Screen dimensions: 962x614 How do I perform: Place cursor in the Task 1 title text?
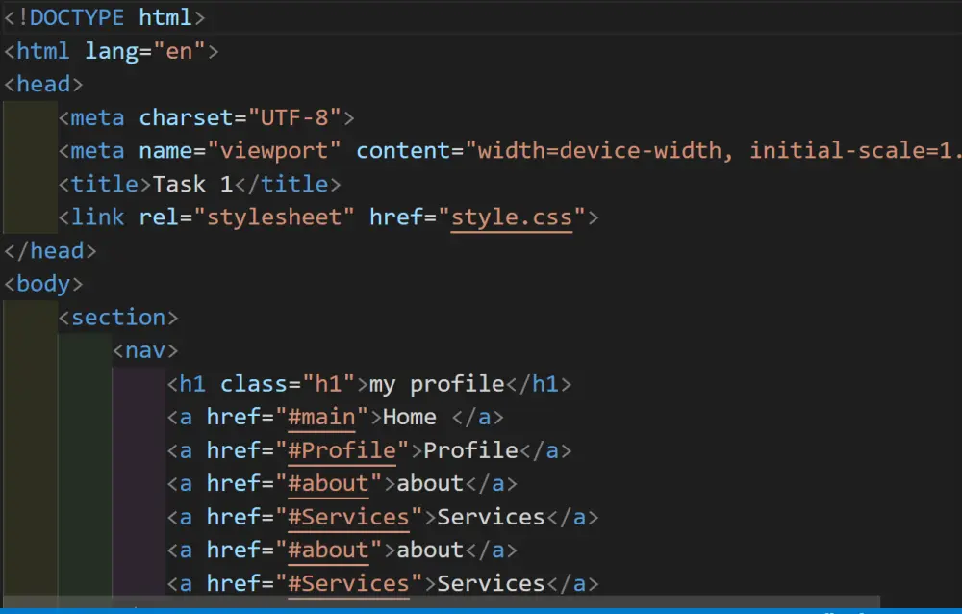pos(192,184)
